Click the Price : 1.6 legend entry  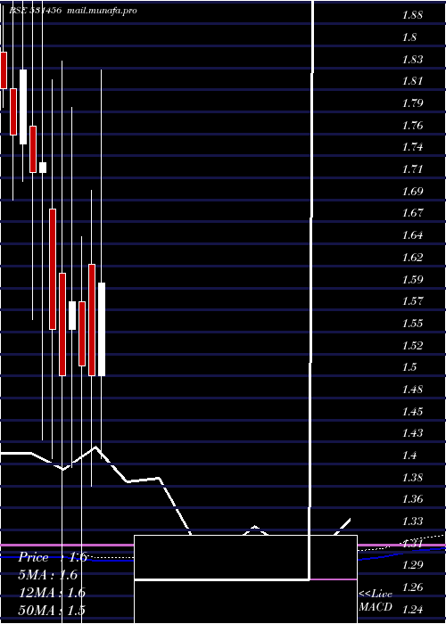pos(53,557)
